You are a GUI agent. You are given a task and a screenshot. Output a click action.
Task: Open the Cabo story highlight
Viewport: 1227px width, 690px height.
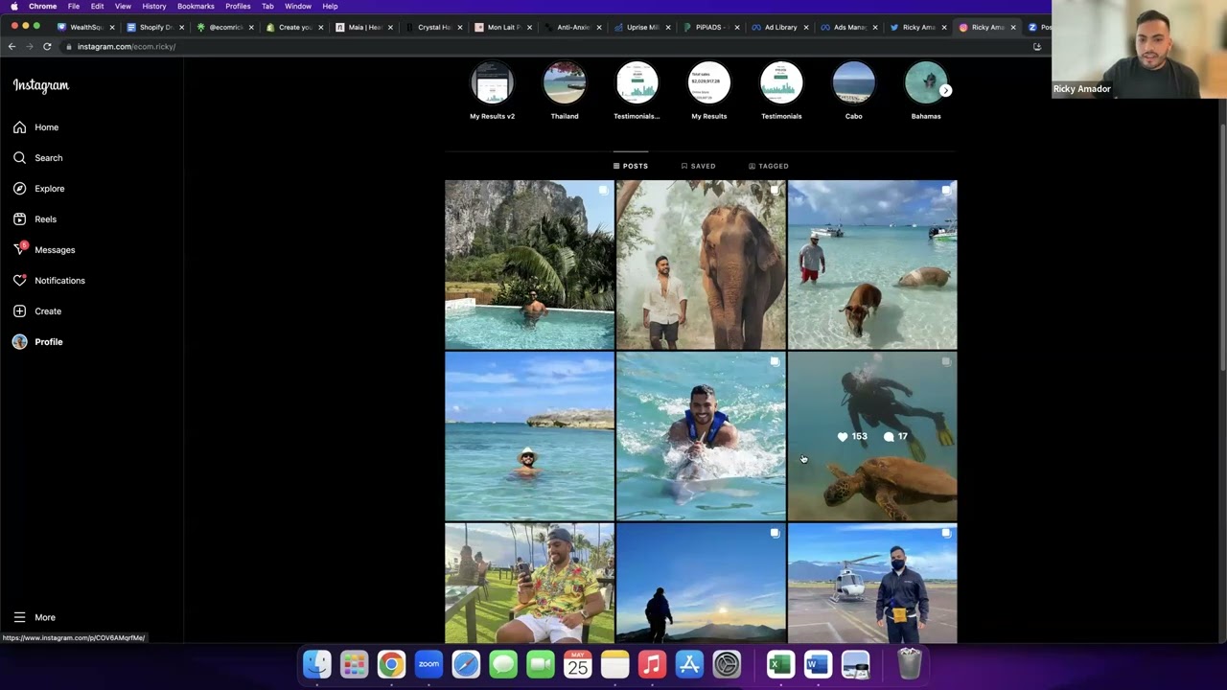coord(853,84)
